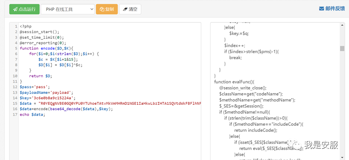Click the copy icon inside 复制 button

[x=102, y=9]
